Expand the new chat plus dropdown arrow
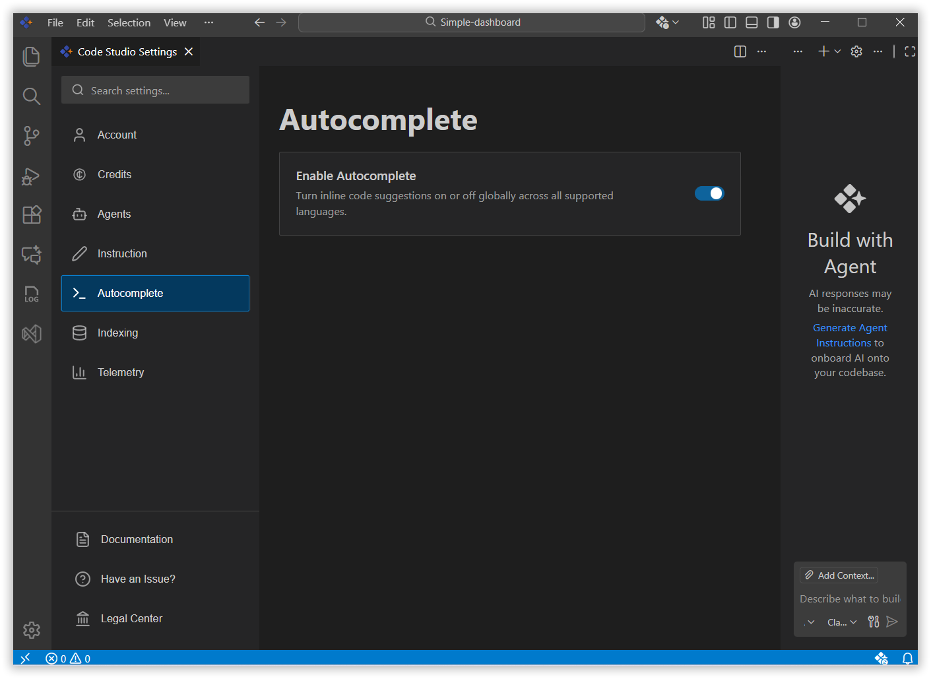The width and height of the screenshot is (931, 679). (x=838, y=51)
